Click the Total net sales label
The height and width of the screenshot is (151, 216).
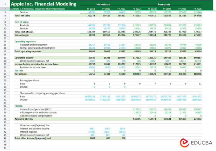coord(22,16)
